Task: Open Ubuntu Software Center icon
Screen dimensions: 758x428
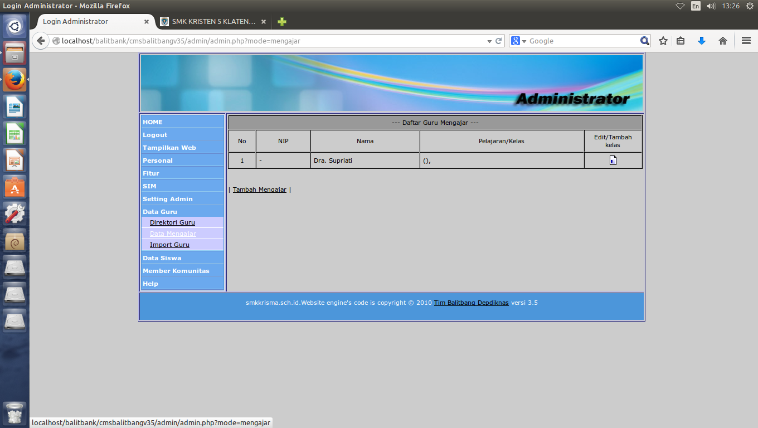Action: [14, 187]
